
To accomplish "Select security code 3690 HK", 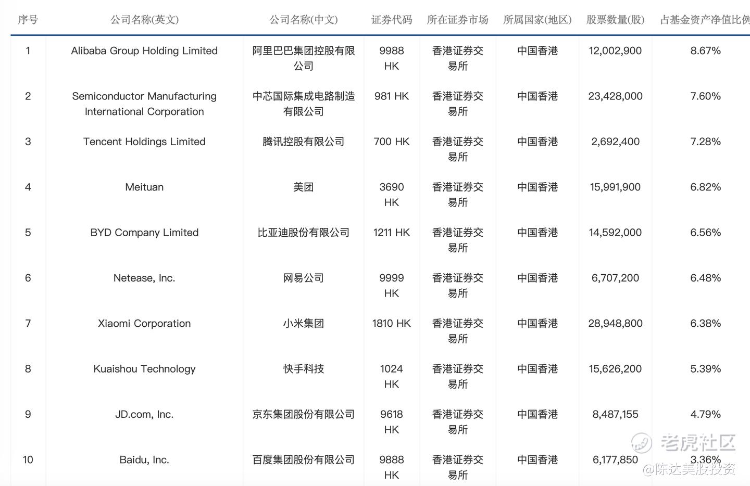I will pyautogui.click(x=392, y=195).
